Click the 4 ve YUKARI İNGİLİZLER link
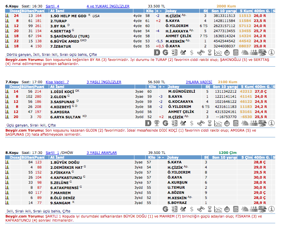This screenshot has width=283, height=228. point(108,6)
